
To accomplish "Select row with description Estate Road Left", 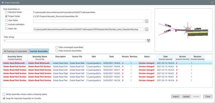I will (107, 70).
